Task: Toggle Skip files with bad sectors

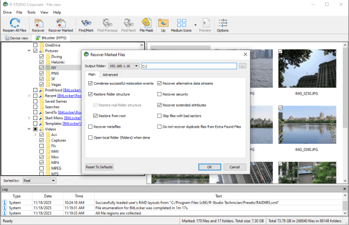Action: pos(160,116)
